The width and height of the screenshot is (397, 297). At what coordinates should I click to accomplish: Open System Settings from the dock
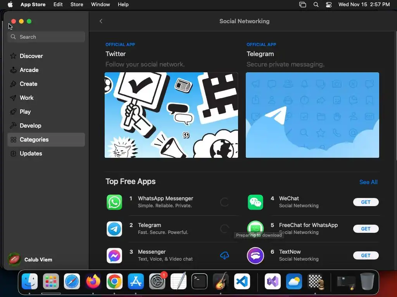tap(157, 282)
